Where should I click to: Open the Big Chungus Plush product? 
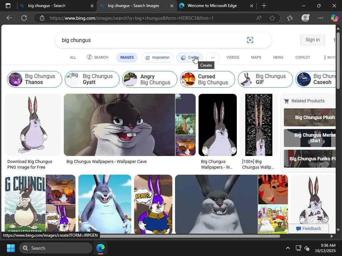tap(310, 117)
